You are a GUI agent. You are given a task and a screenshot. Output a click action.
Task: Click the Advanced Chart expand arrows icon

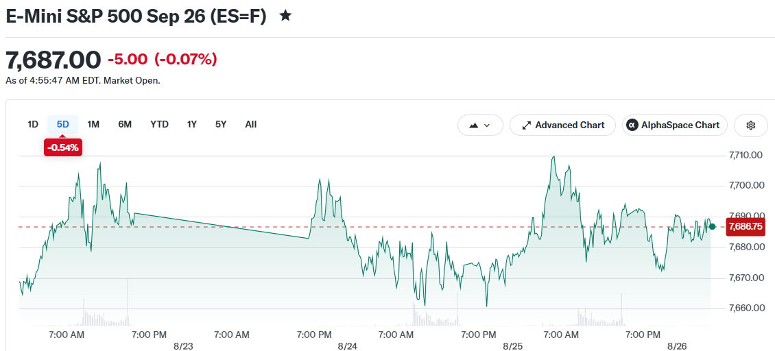point(527,125)
